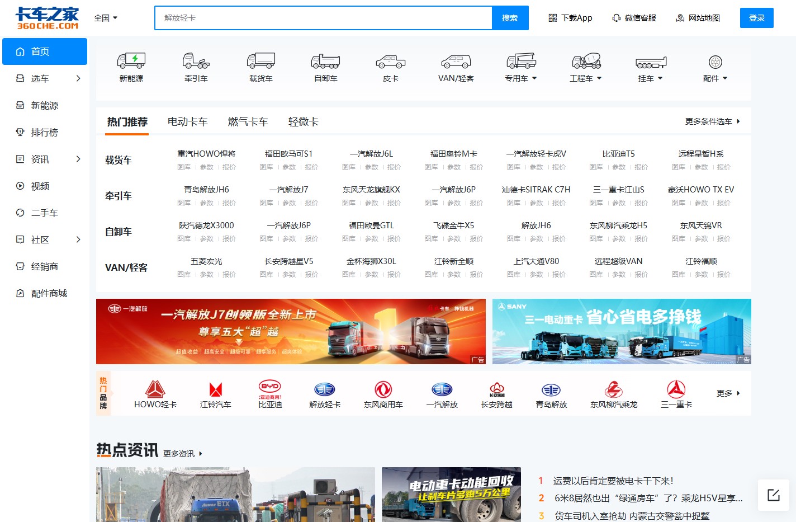Select 首页 in the sidebar

[x=45, y=51]
